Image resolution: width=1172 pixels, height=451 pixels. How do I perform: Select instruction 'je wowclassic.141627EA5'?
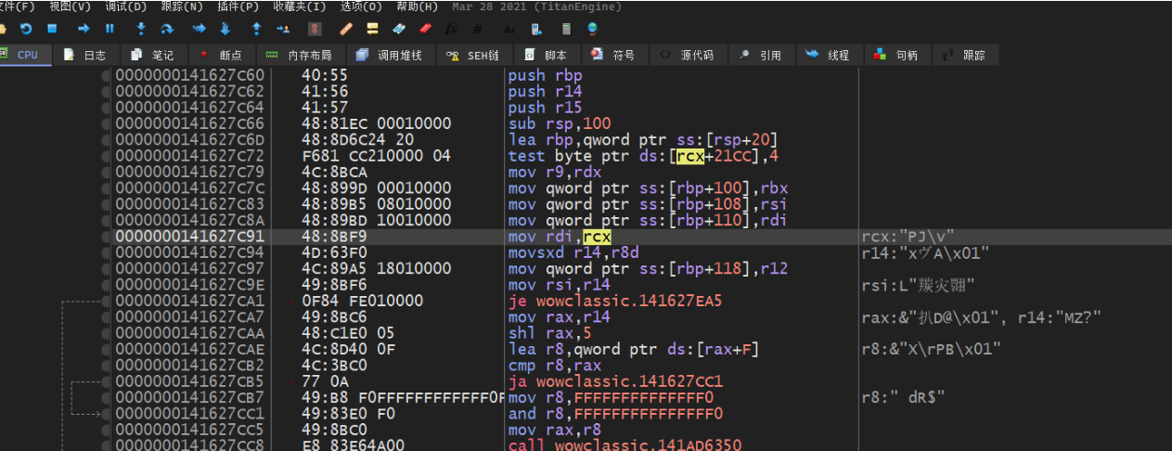pos(614,301)
